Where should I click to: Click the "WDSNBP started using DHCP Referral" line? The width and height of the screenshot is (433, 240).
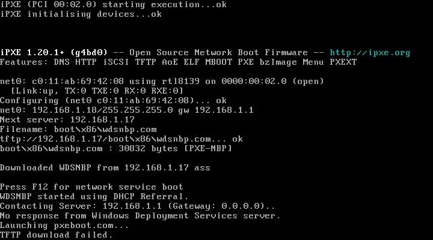[x=94, y=196]
